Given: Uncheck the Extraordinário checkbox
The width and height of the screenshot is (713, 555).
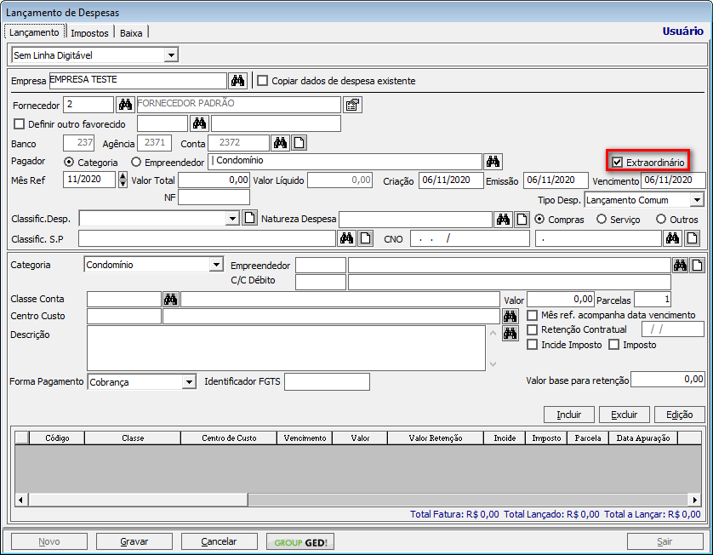Looking at the screenshot, I should [x=617, y=162].
